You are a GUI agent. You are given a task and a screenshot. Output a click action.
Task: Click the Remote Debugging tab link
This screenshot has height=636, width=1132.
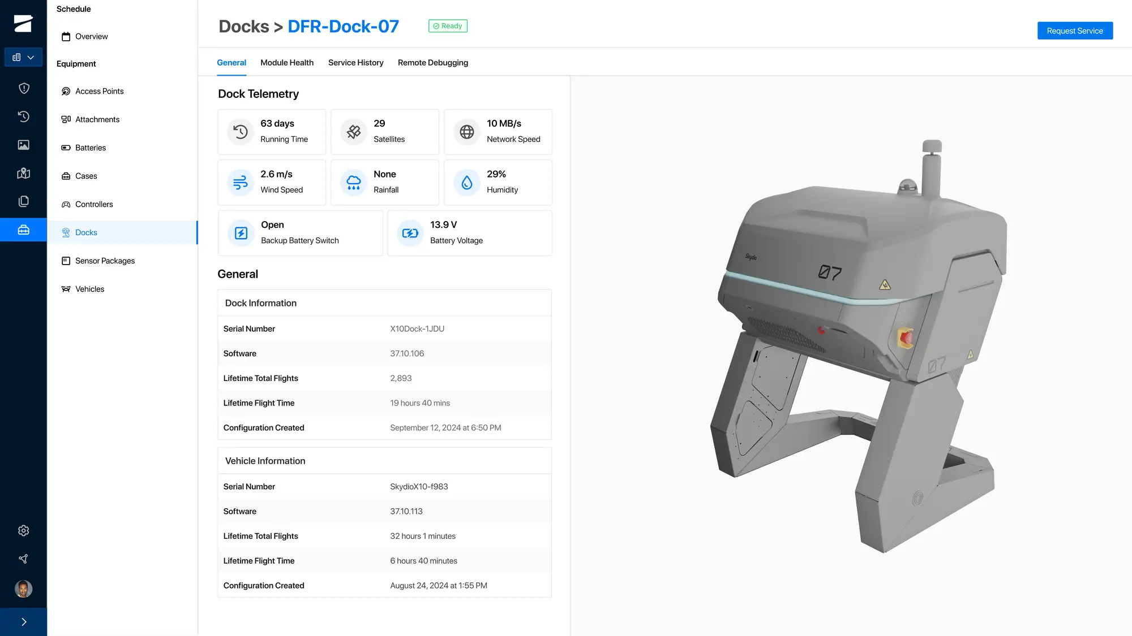(x=432, y=62)
